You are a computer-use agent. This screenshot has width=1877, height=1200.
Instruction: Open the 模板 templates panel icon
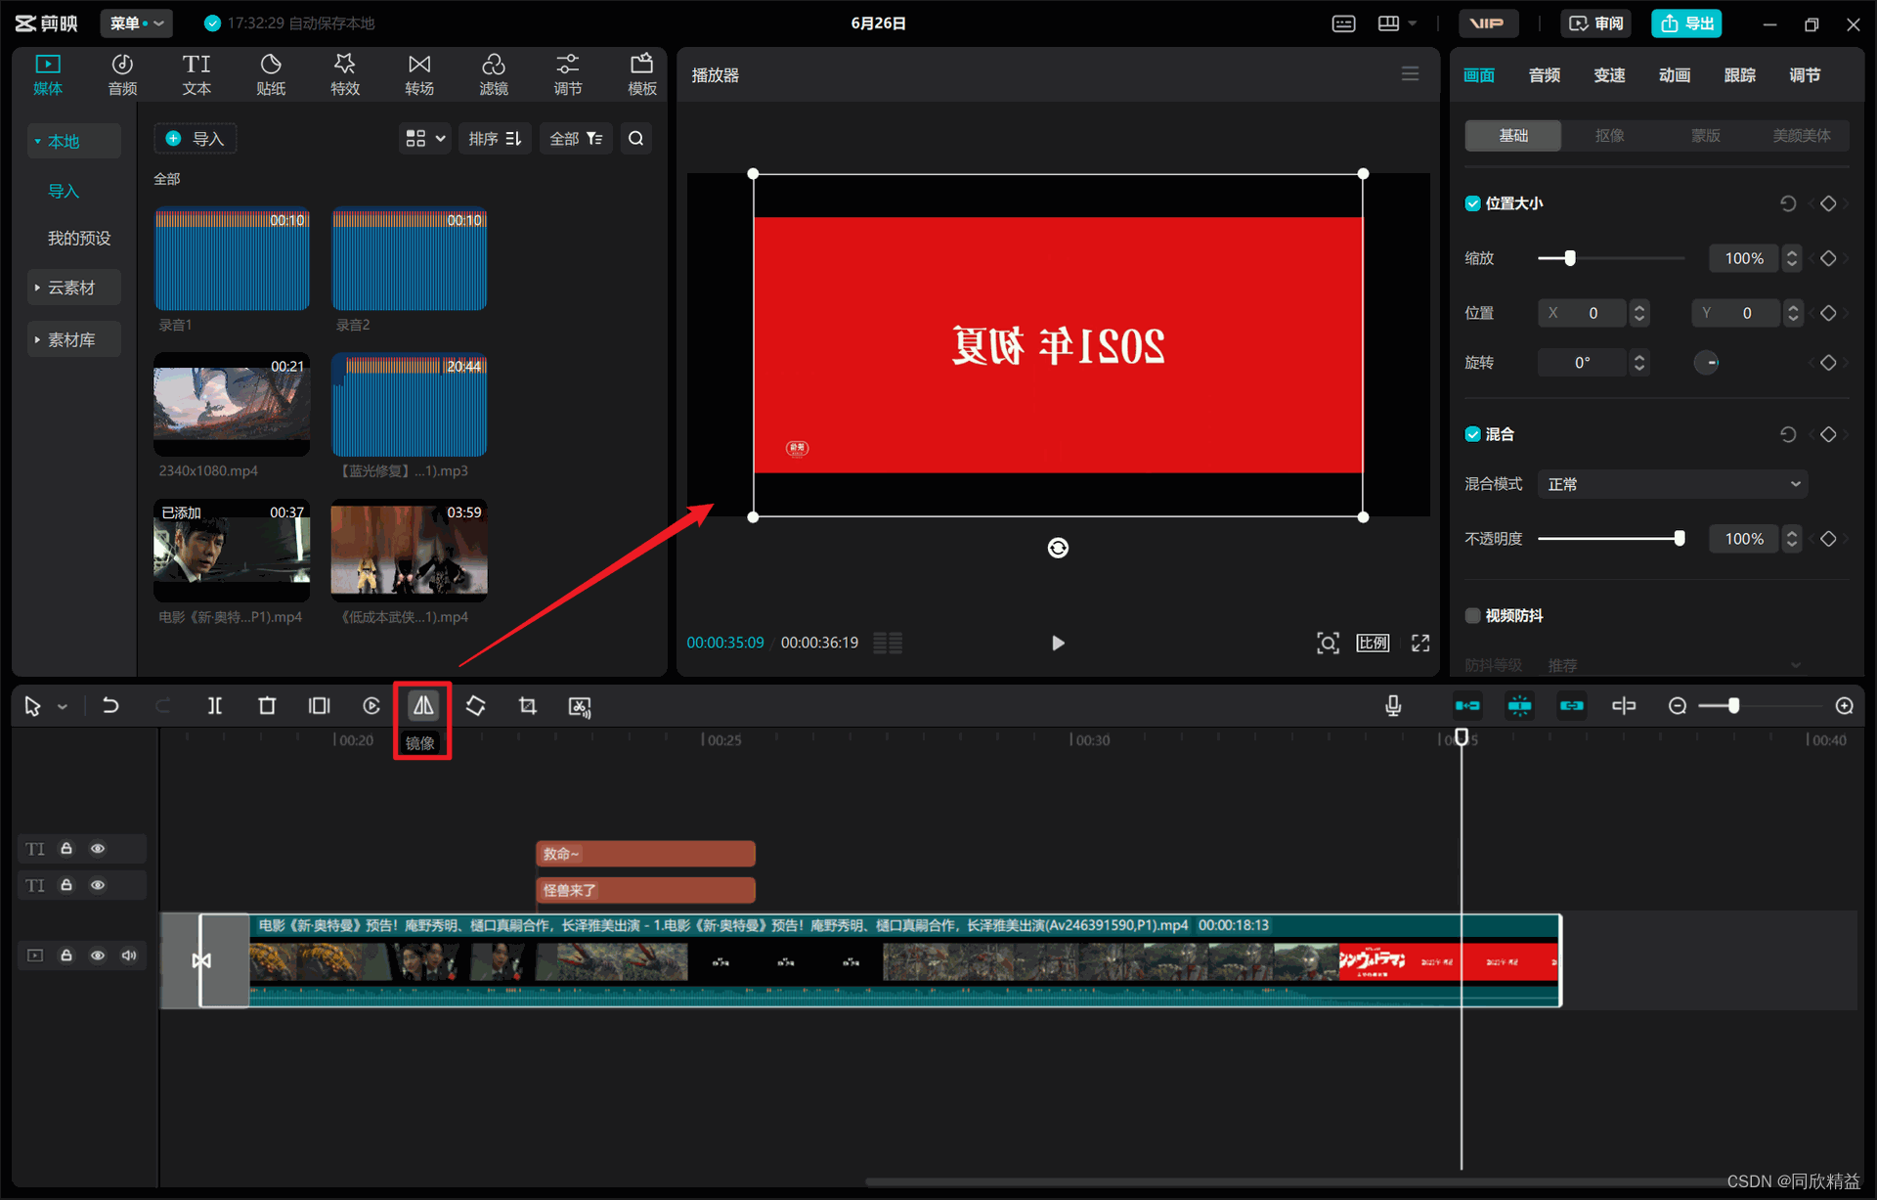(642, 74)
